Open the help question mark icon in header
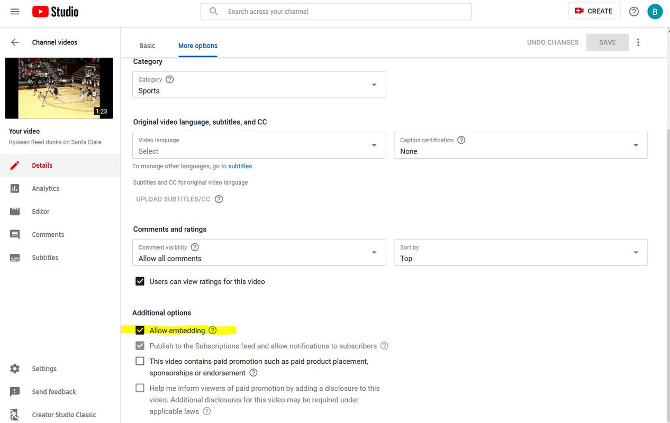This screenshot has width=670, height=423. (x=634, y=11)
